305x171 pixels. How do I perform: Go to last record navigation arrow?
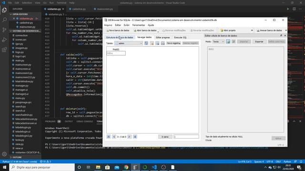[135, 137]
